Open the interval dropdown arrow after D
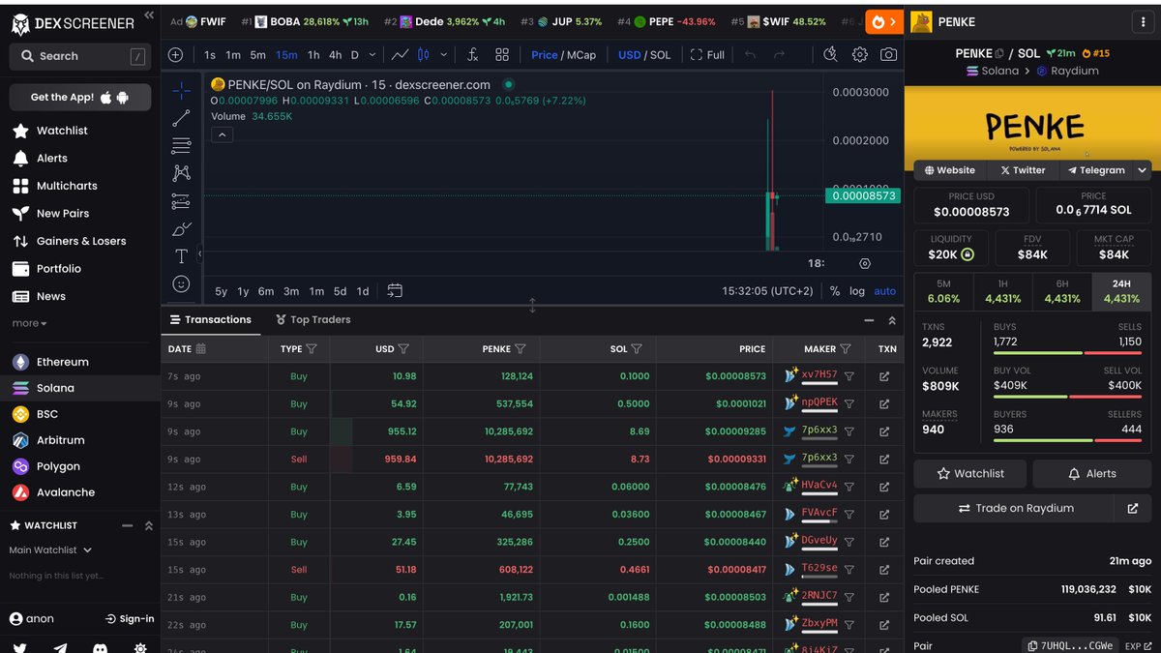This screenshot has height=653, width=1161. pos(372,55)
